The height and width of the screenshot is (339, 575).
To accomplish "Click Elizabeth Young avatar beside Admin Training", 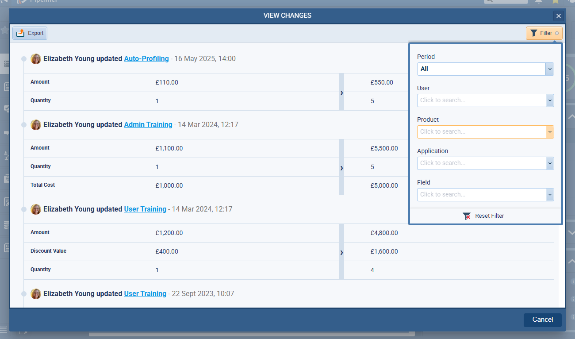I will [36, 125].
